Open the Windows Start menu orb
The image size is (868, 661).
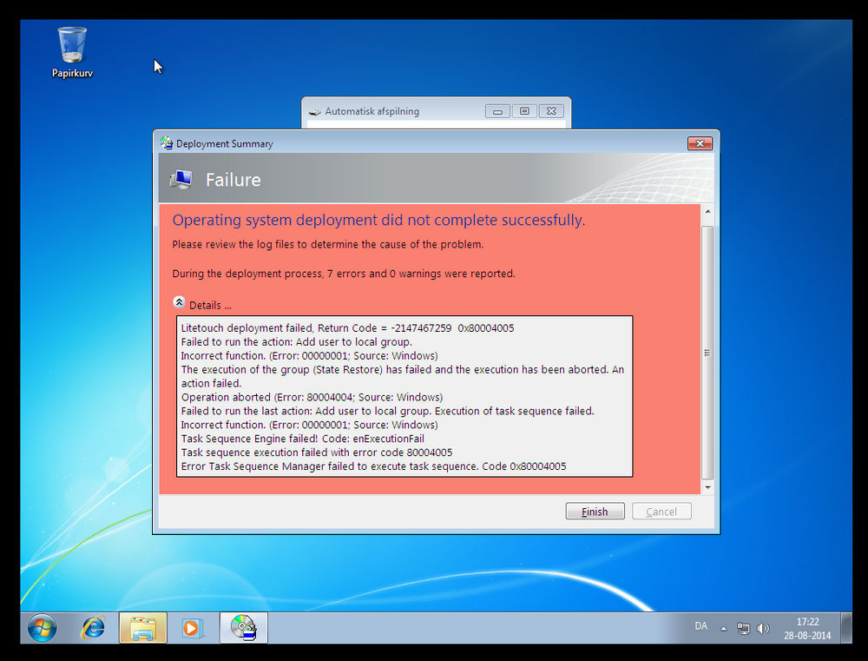[42, 628]
